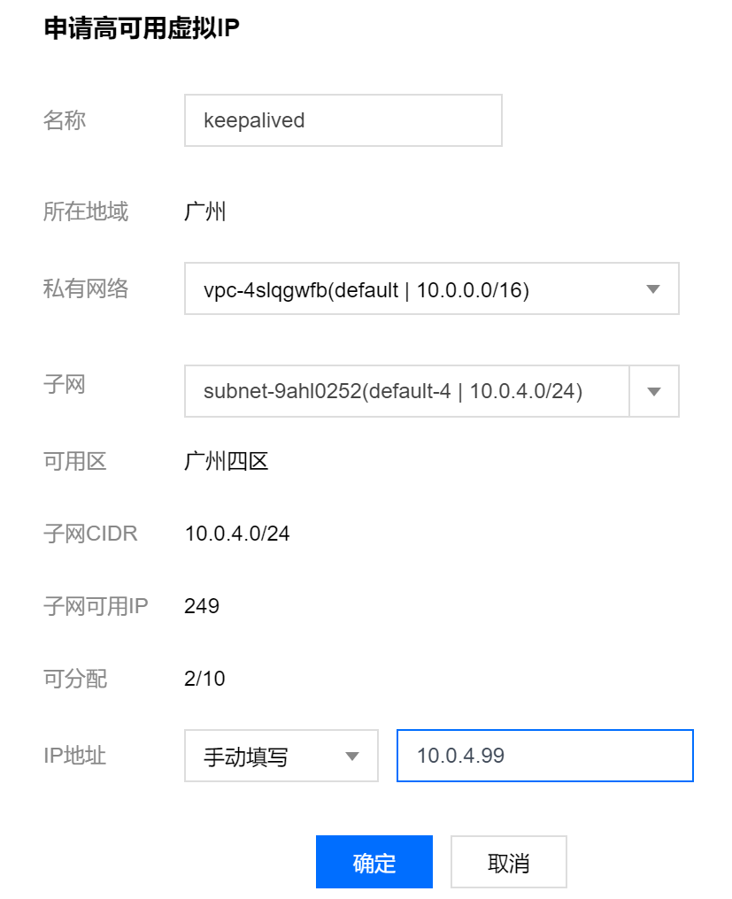The width and height of the screenshot is (732, 899).
Task: Open the subnet selector showing subnet-9ahl0252
Action: [398, 391]
